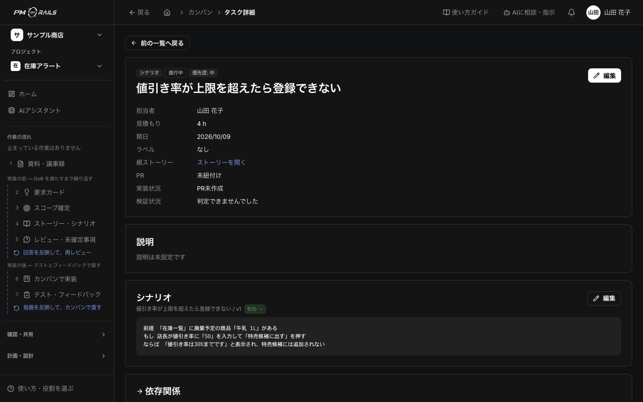Open the notifications bell

point(572,13)
